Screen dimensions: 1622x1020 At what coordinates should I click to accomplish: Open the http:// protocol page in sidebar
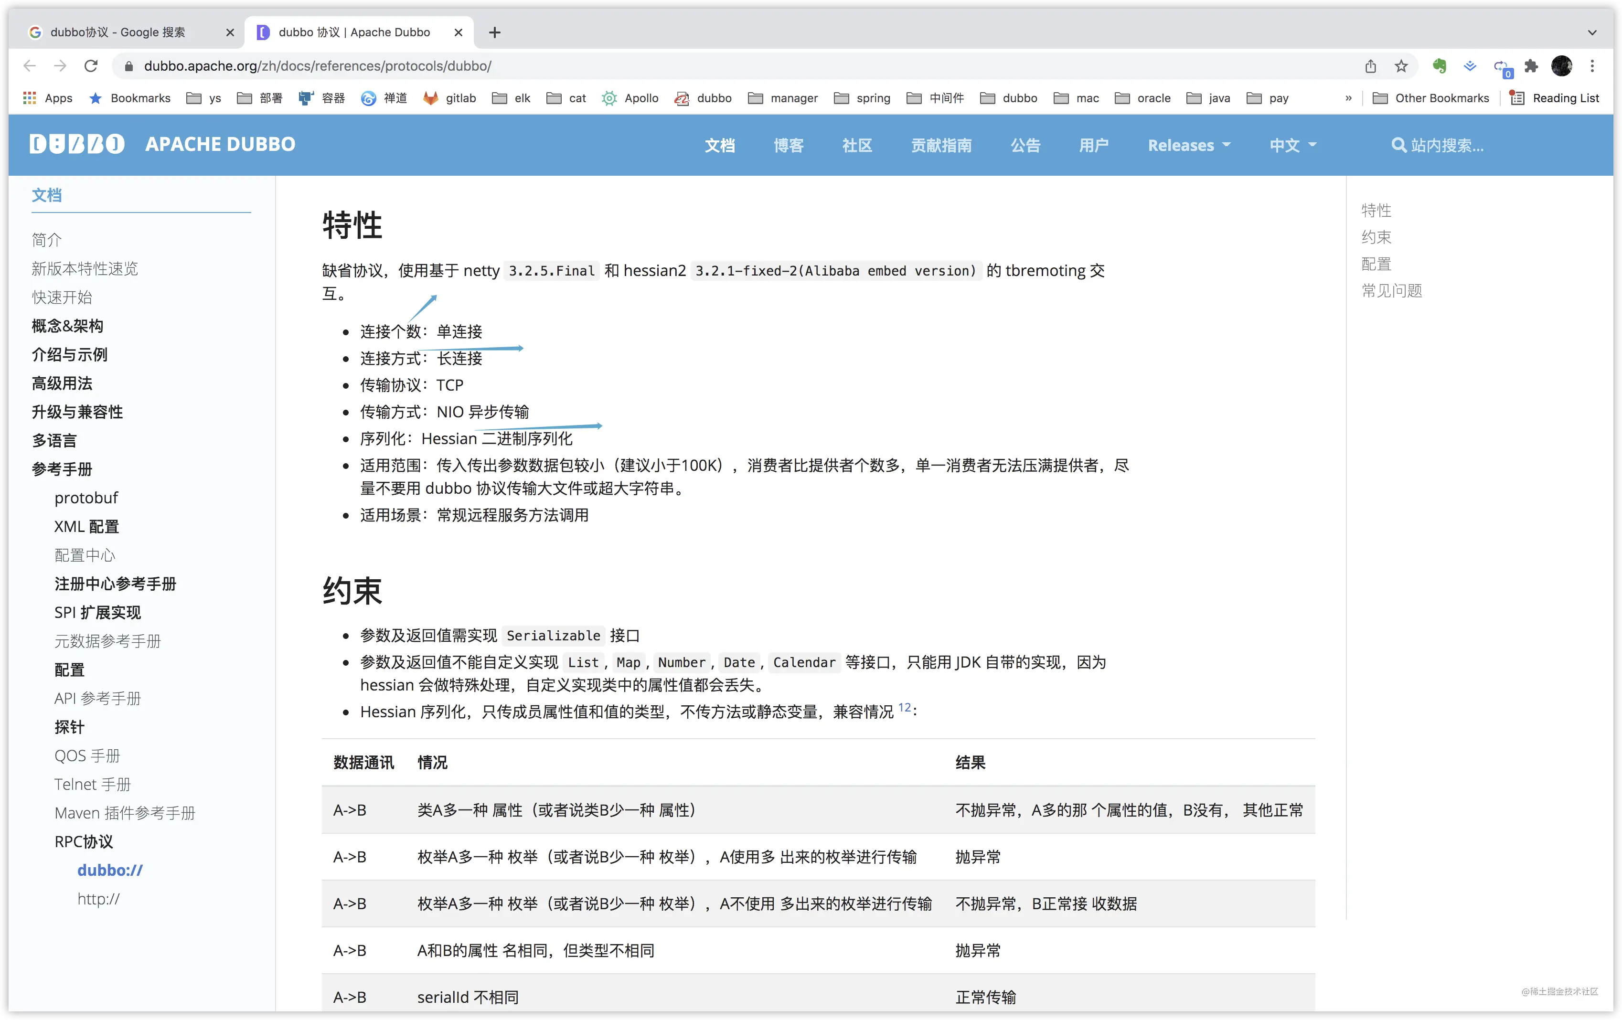pos(98,899)
